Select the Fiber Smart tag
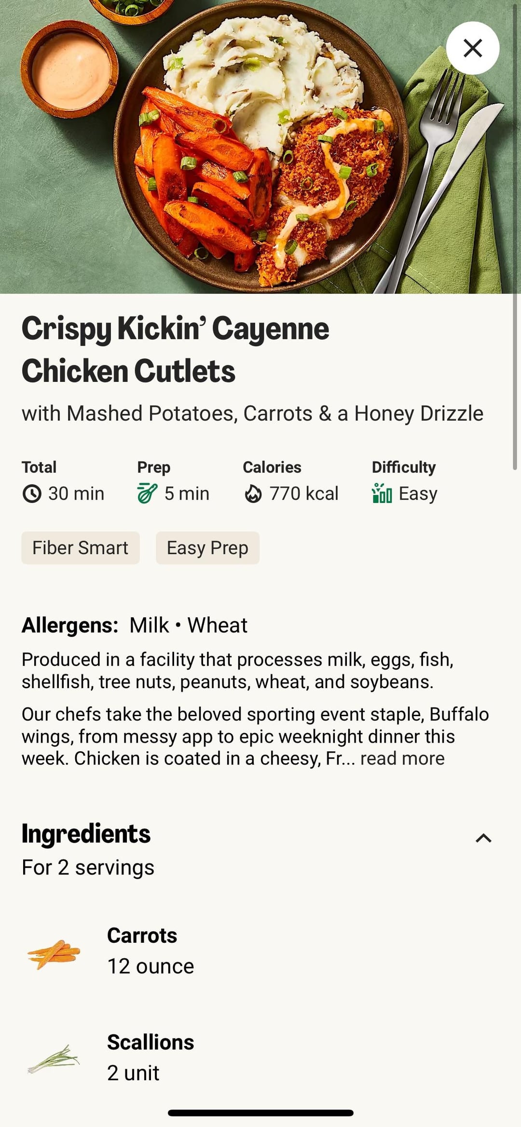Image resolution: width=521 pixels, height=1127 pixels. coord(81,548)
